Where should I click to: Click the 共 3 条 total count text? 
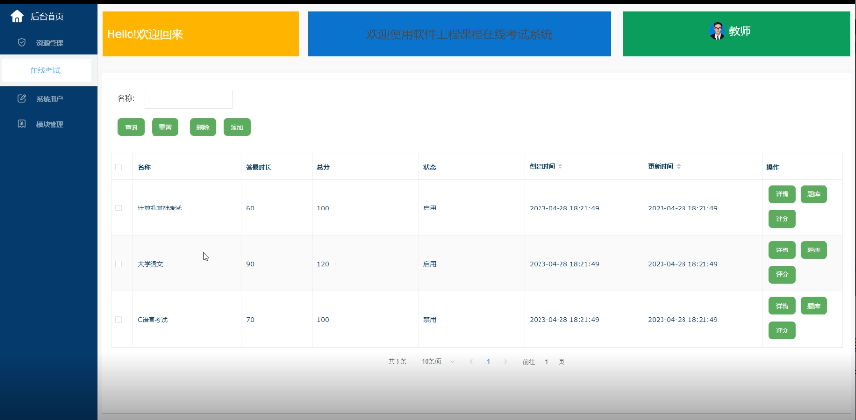point(397,362)
